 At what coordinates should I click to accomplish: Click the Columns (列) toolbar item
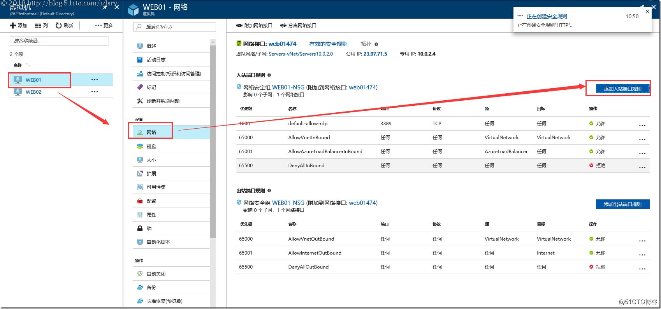point(41,25)
